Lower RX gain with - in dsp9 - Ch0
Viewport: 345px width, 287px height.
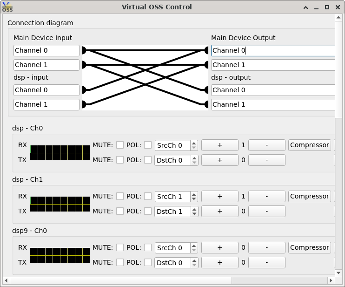point(267,247)
